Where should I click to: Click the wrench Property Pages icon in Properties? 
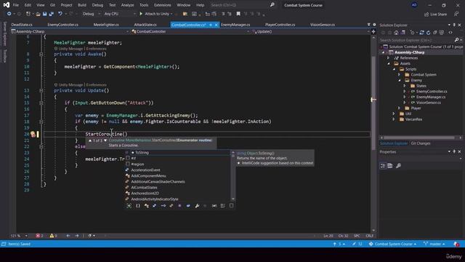tap(398, 166)
